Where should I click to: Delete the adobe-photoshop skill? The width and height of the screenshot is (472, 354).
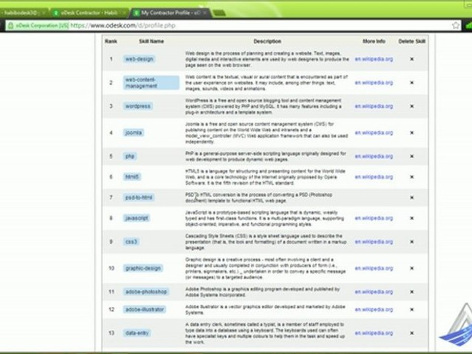click(412, 292)
